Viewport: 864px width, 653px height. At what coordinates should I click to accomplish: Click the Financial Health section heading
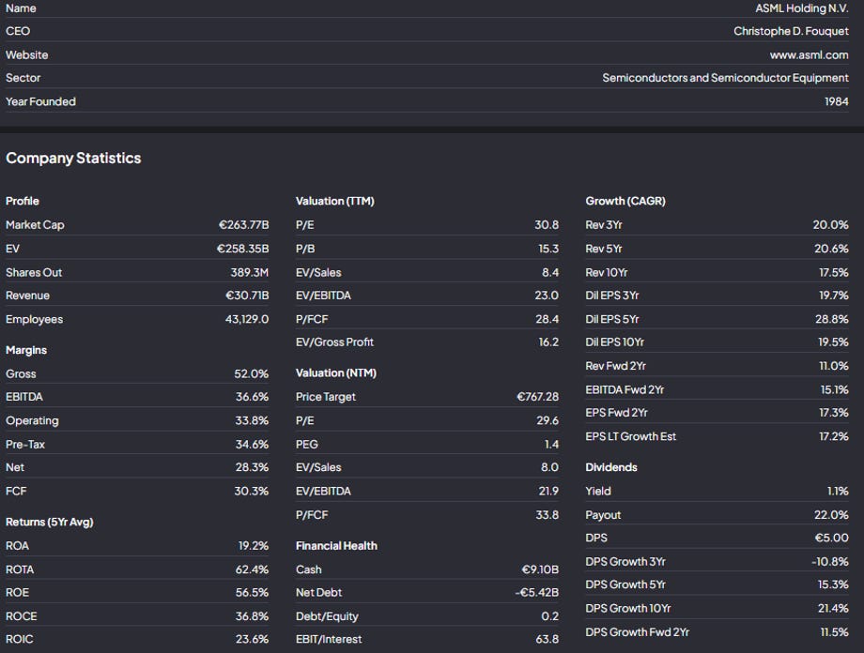336,546
